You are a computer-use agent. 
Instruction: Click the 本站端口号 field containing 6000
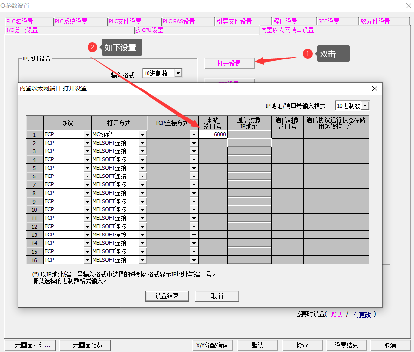213,134
